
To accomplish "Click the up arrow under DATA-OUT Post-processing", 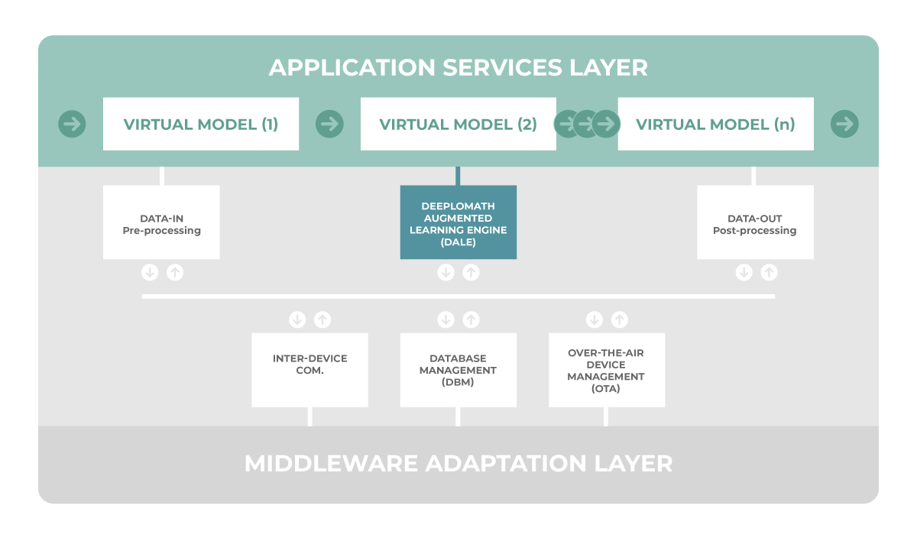I will point(769,272).
